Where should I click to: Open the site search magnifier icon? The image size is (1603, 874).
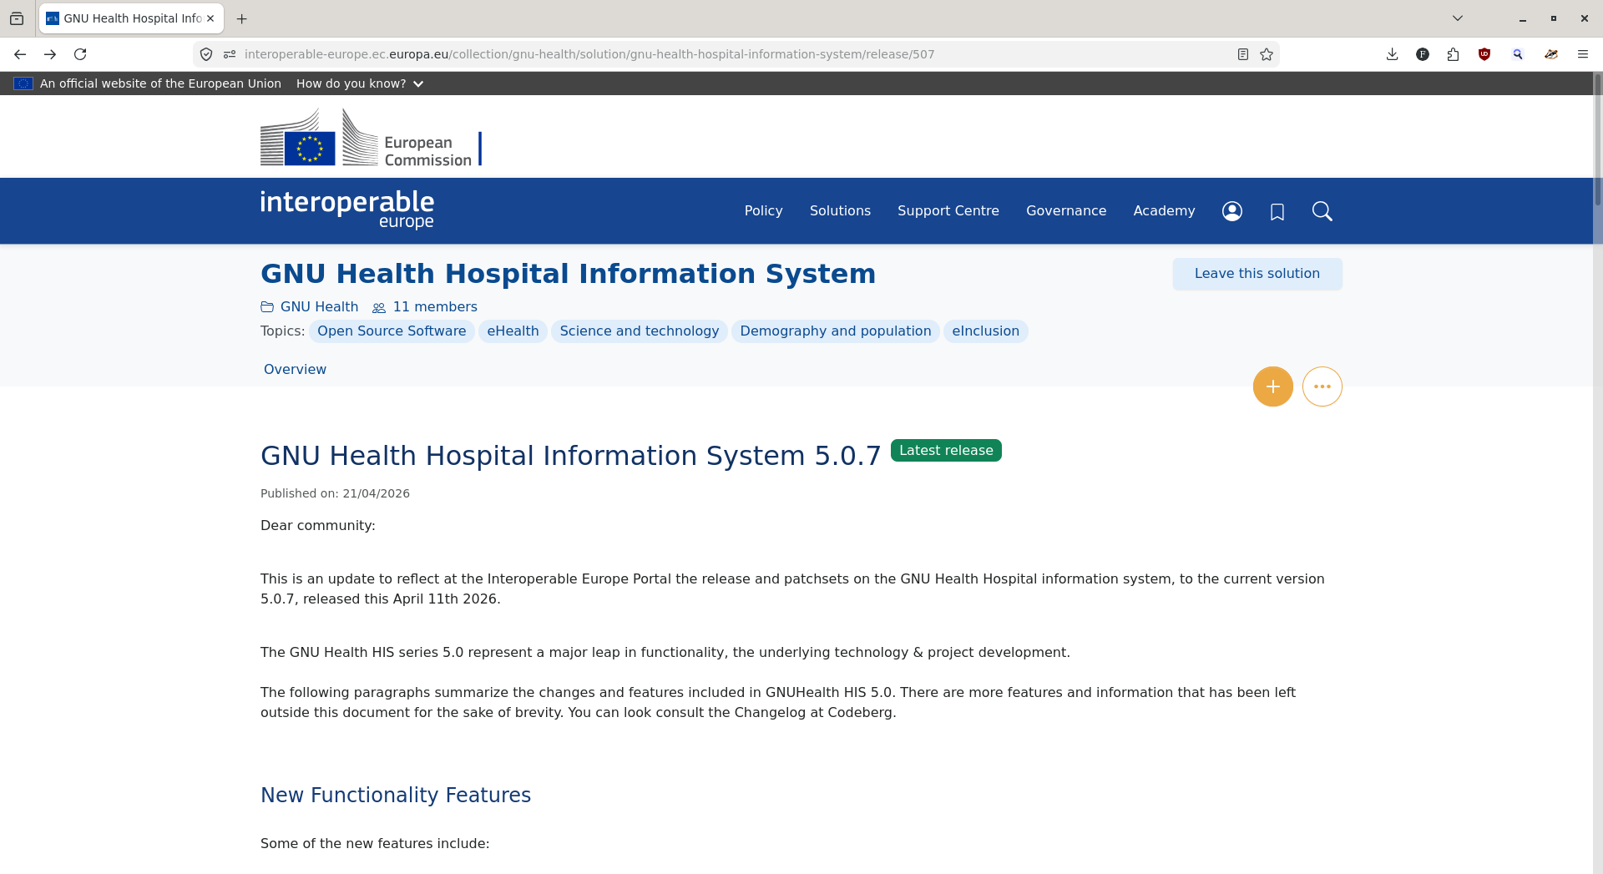1322,211
